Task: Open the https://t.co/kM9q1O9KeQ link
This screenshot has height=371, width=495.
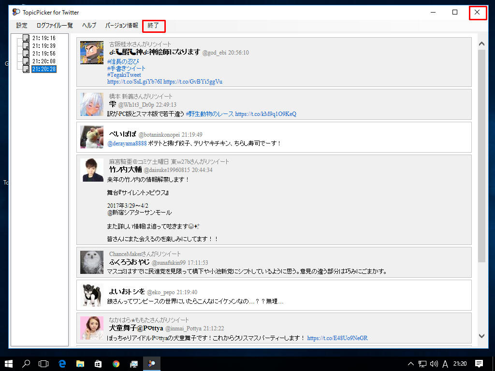Action: 266,114
